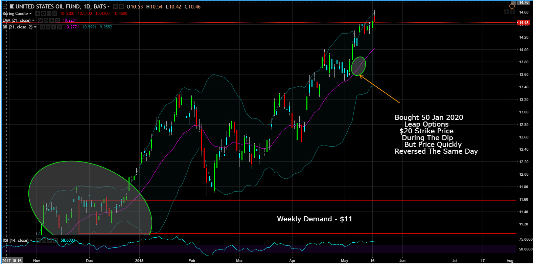The height and width of the screenshot is (264, 533).
Task: Hide the RSI (14, close) indicator with eye icon
Action: (38, 240)
